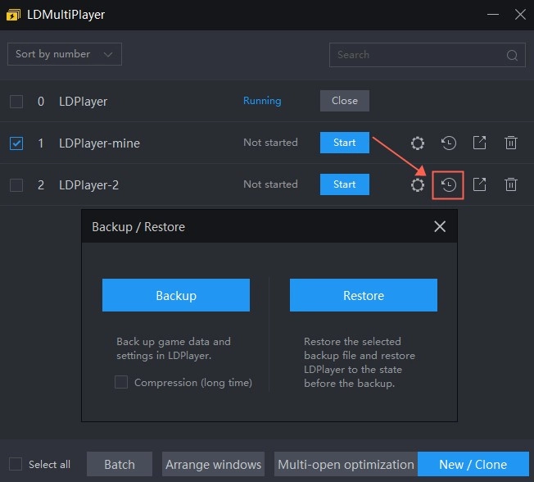Tick the checkbox for LDPlayer-2
The image size is (534, 482).
16,185
